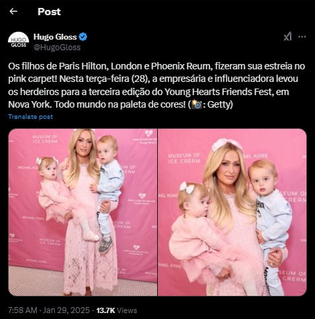Open the Hugo Gloss profile avatar

click(x=18, y=42)
